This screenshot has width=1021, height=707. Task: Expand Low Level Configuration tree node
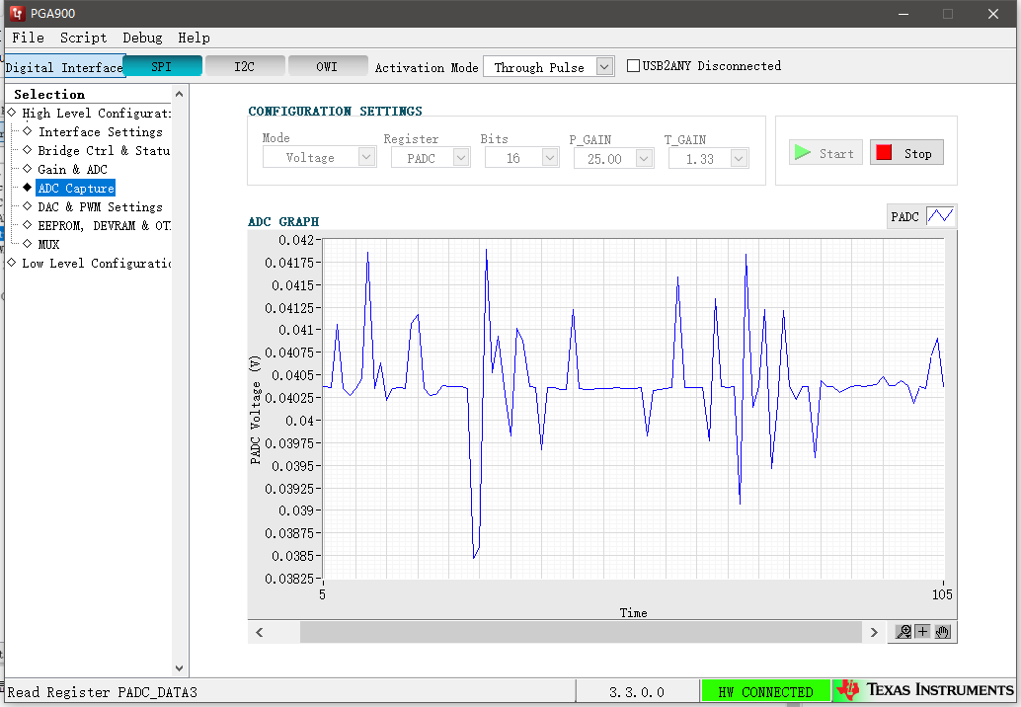tap(12, 263)
